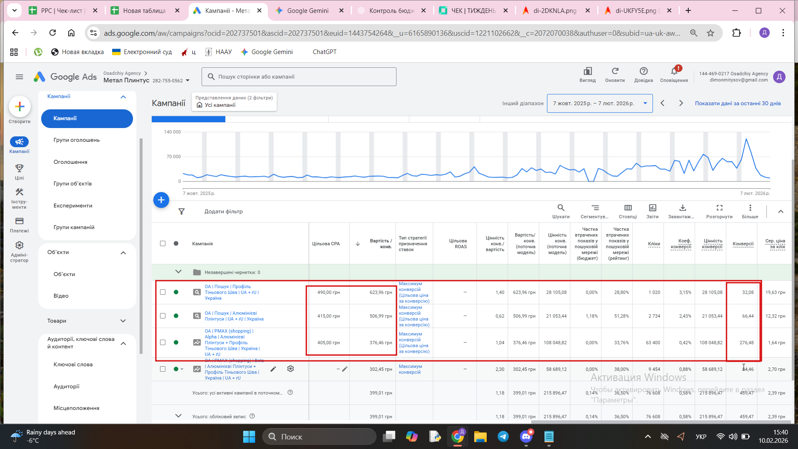The height and width of the screenshot is (449, 798).
Task: Click Показати дані за останні 30 днів
Action: pos(738,104)
